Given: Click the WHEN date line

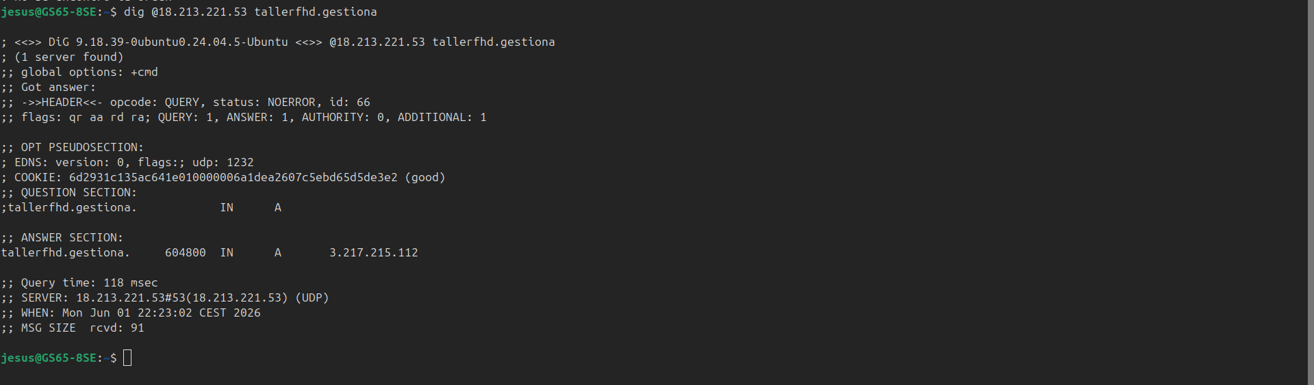Looking at the screenshot, I should [131, 313].
